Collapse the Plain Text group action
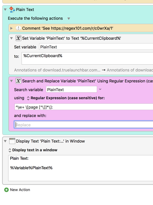The height and width of the screenshot is (205, 153). pos(5,10)
